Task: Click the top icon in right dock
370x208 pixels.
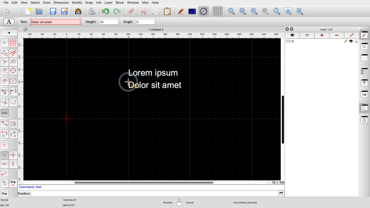Action: (x=364, y=35)
